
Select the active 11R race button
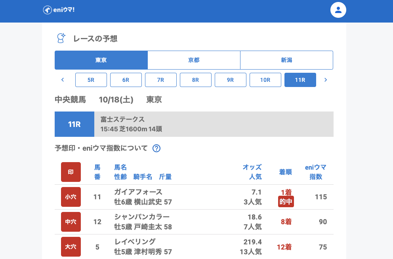(300, 80)
